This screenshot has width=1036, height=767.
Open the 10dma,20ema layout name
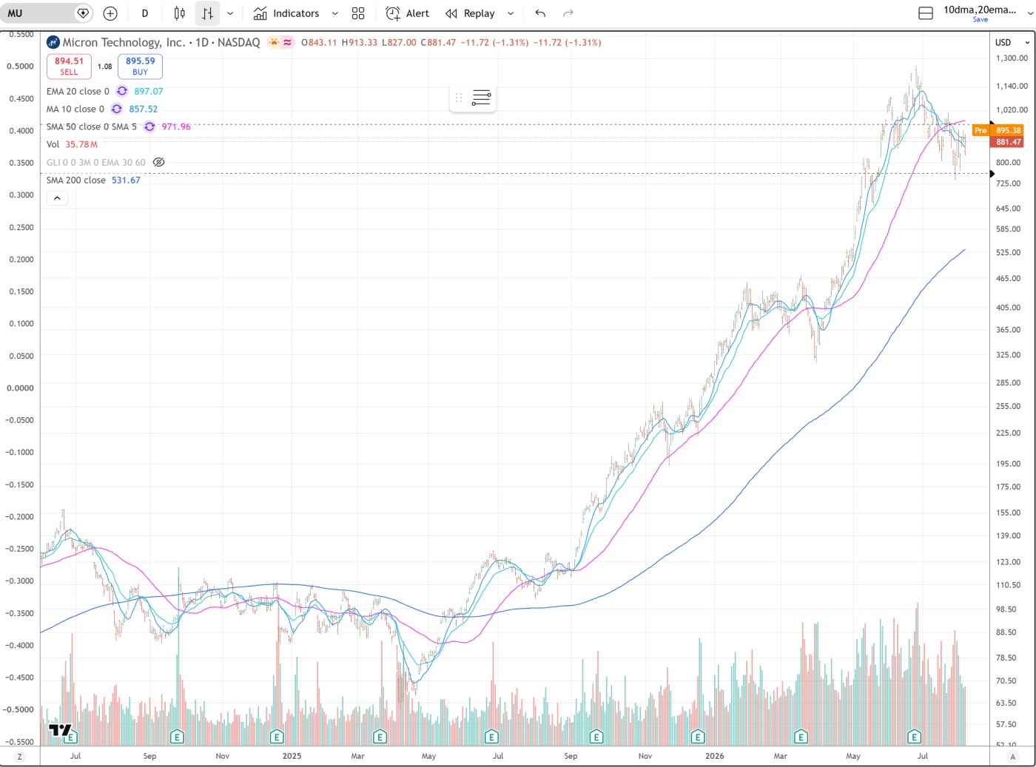[980, 10]
